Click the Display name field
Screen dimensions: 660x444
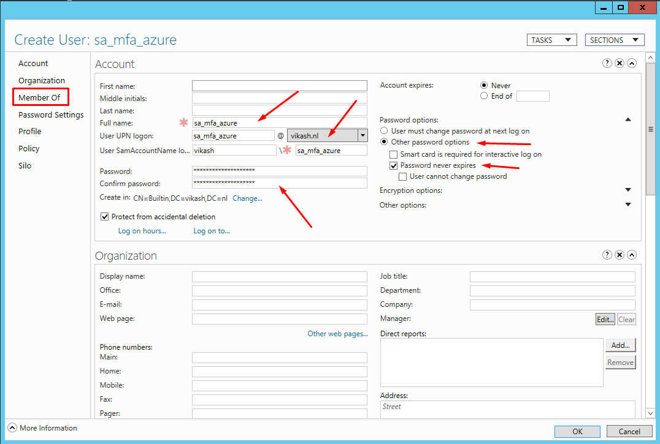pyautogui.click(x=280, y=276)
